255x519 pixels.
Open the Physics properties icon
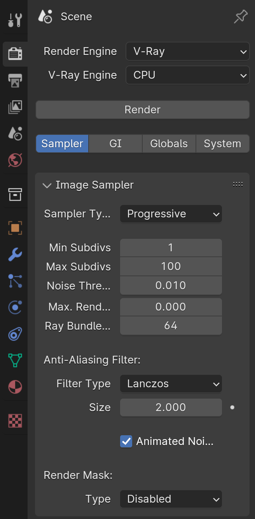[x=15, y=307]
